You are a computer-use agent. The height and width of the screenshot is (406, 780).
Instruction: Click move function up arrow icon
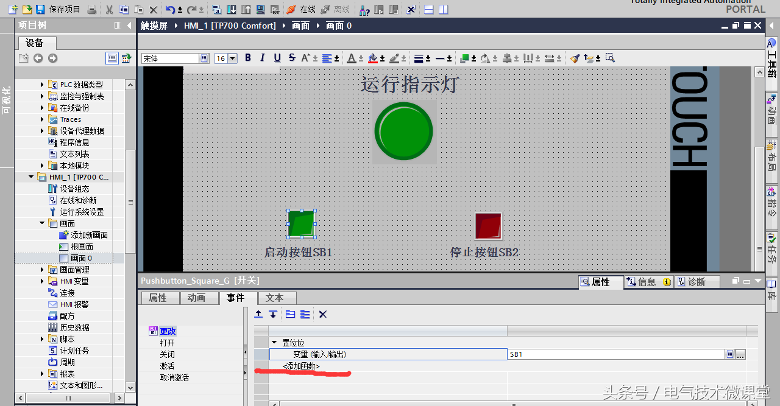(258, 314)
